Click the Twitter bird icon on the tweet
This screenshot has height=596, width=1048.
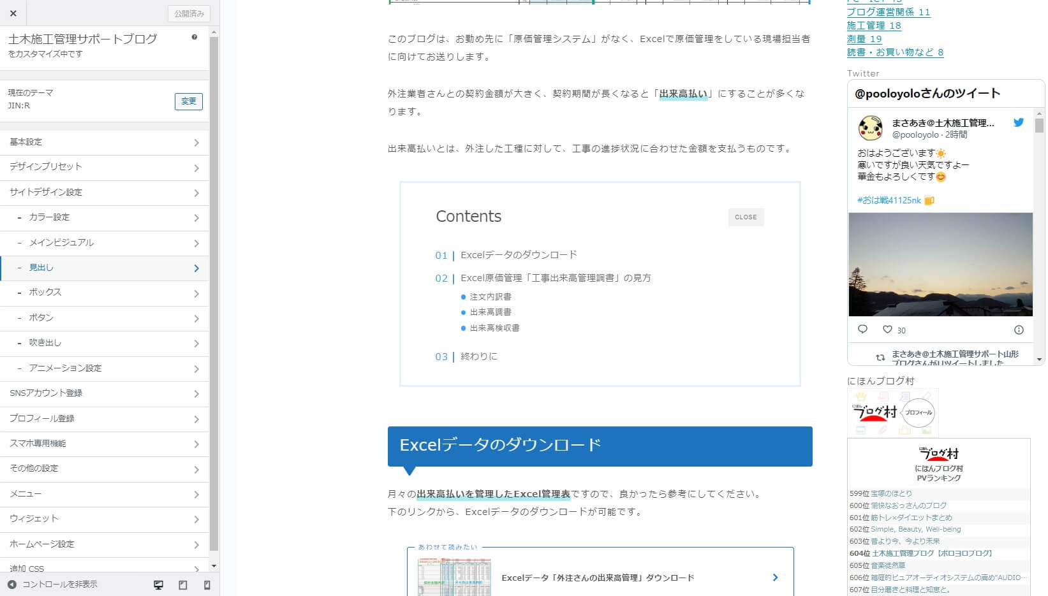pos(1019,123)
